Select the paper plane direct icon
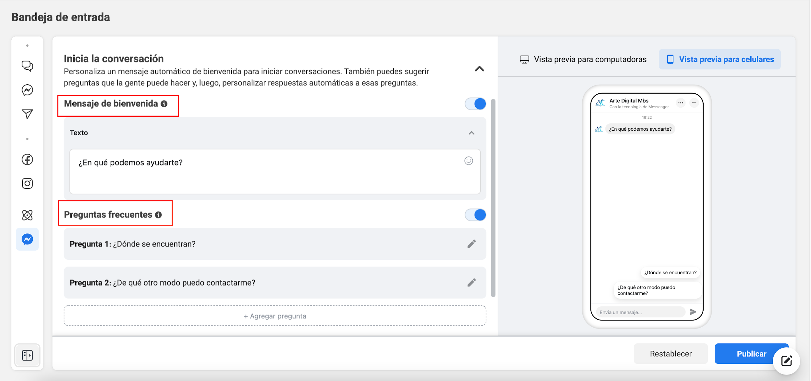Viewport: 811px width, 381px height. (27, 114)
